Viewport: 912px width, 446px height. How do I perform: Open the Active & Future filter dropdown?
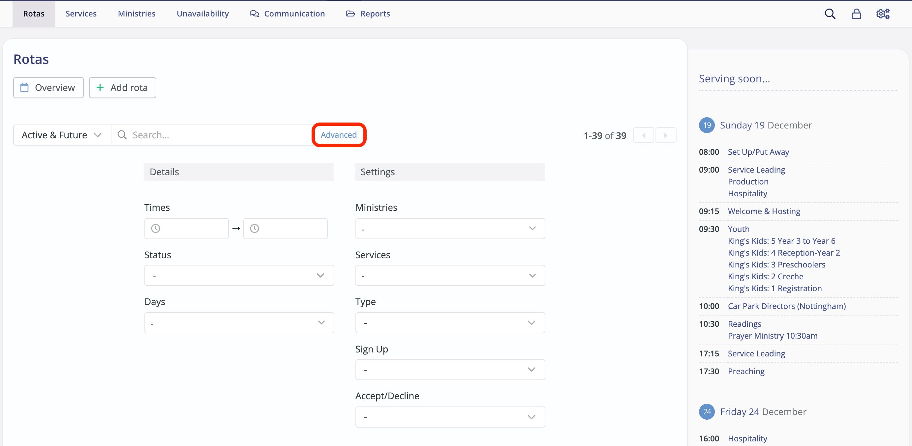pyautogui.click(x=62, y=135)
